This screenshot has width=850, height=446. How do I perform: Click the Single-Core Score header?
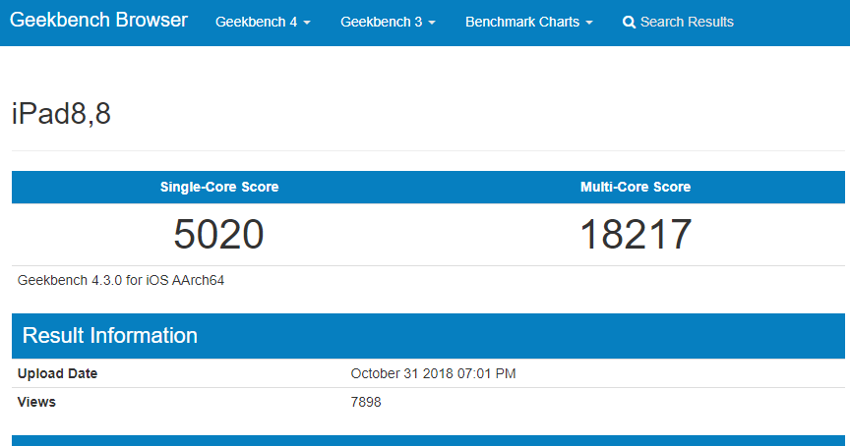[x=219, y=187]
